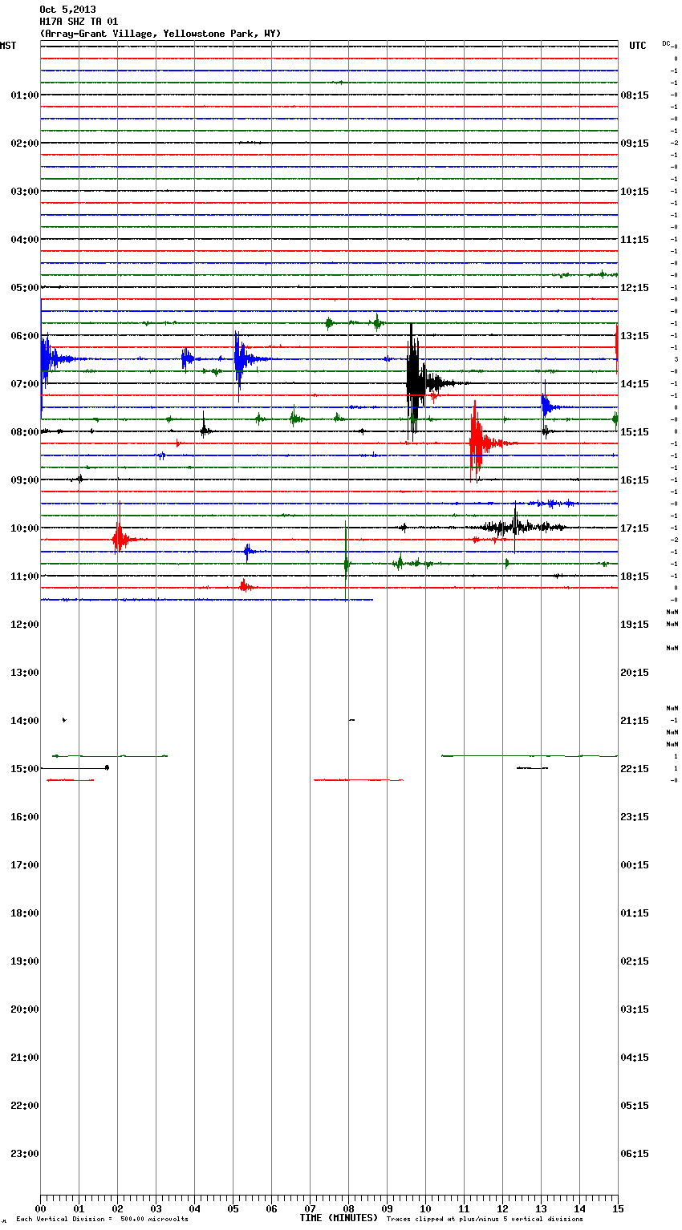Click the UTC label "09:15"
This screenshot has height=1230, width=682.
click(x=635, y=144)
